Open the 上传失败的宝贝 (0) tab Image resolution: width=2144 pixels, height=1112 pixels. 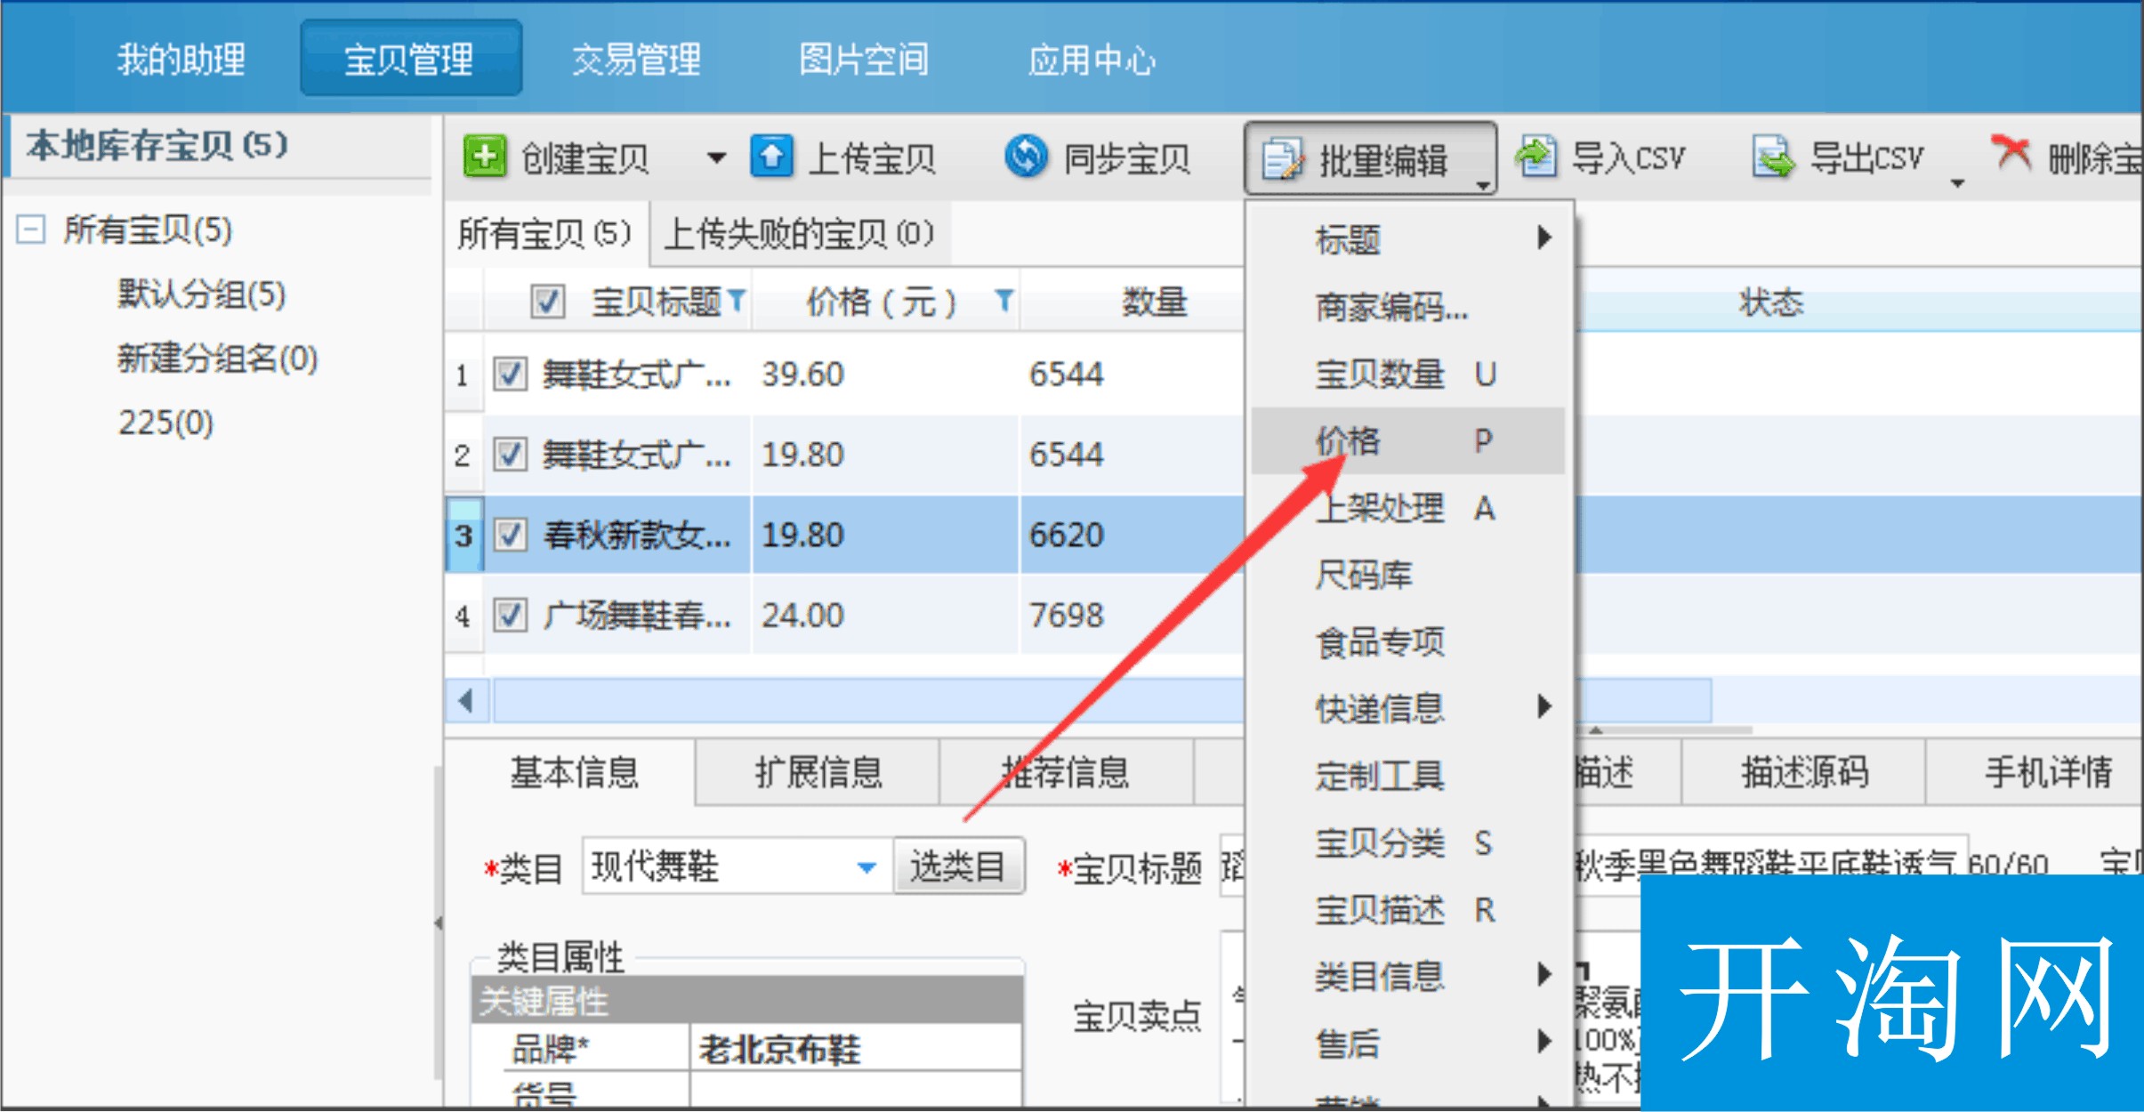coord(799,234)
